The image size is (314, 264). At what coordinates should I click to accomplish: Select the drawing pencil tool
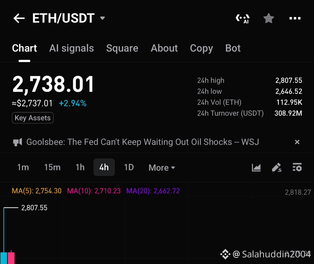277,167
